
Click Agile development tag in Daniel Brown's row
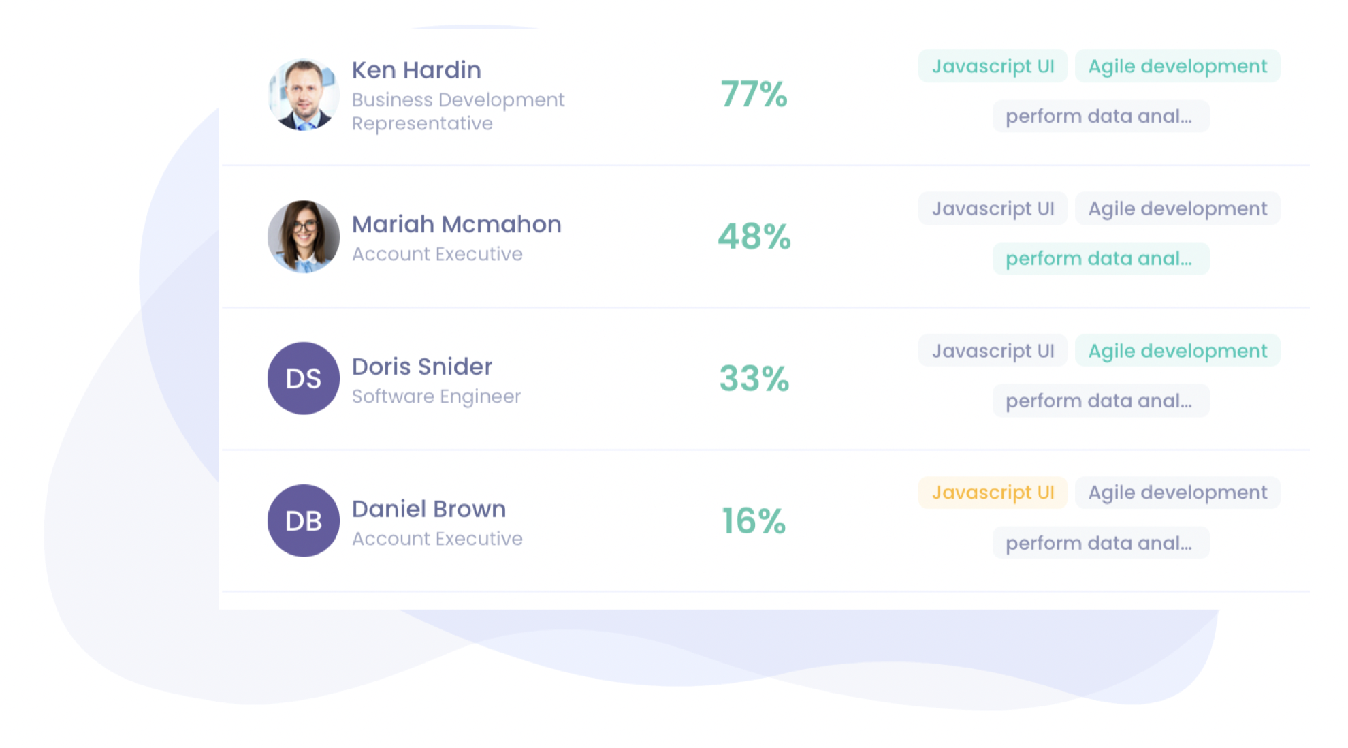1177,492
